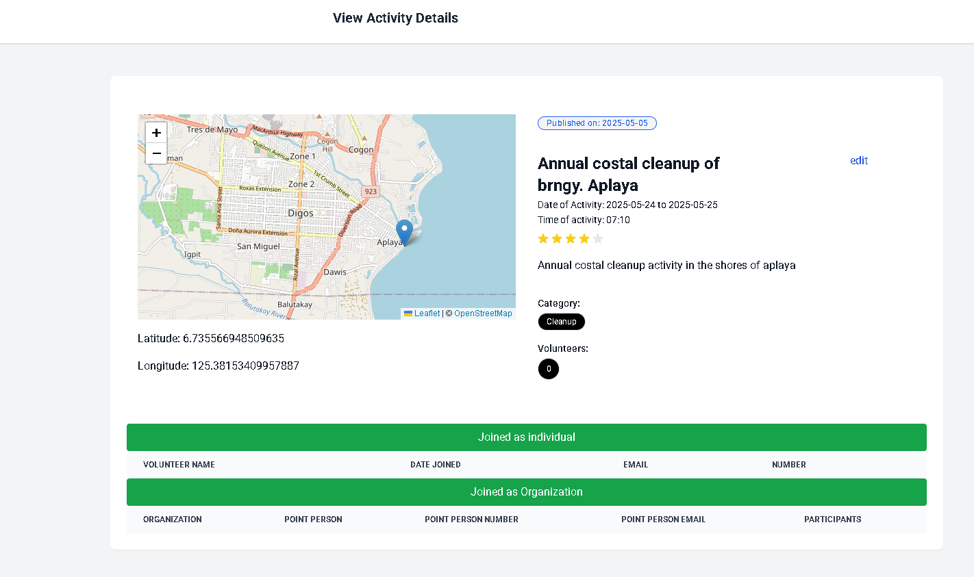Click the second rating star
Viewport: 974px width, 577px height.
pyautogui.click(x=557, y=239)
